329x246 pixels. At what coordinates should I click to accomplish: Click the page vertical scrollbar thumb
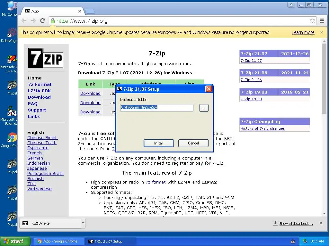point(325,79)
